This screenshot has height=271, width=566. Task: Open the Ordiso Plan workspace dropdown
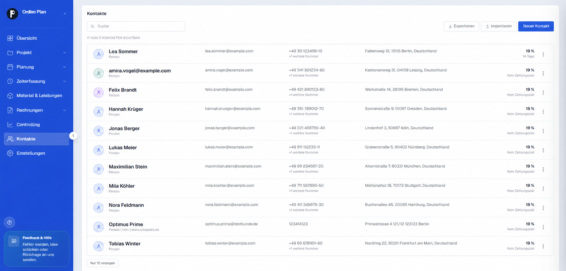(x=65, y=13)
